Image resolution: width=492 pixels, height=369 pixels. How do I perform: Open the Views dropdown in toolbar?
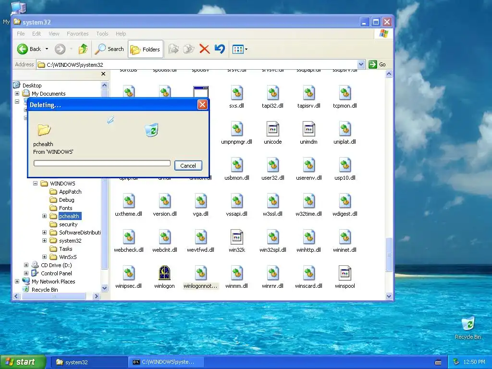240,49
